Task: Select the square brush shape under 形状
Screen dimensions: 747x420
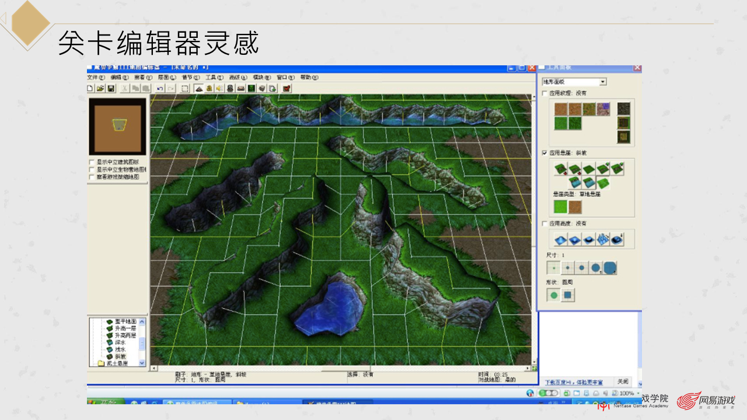Action: pyautogui.click(x=567, y=295)
